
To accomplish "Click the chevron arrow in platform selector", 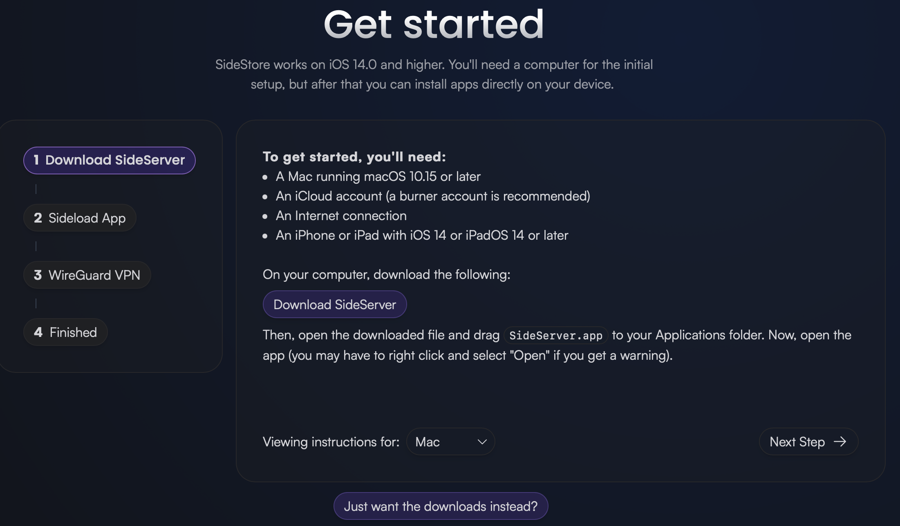I will (x=482, y=442).
